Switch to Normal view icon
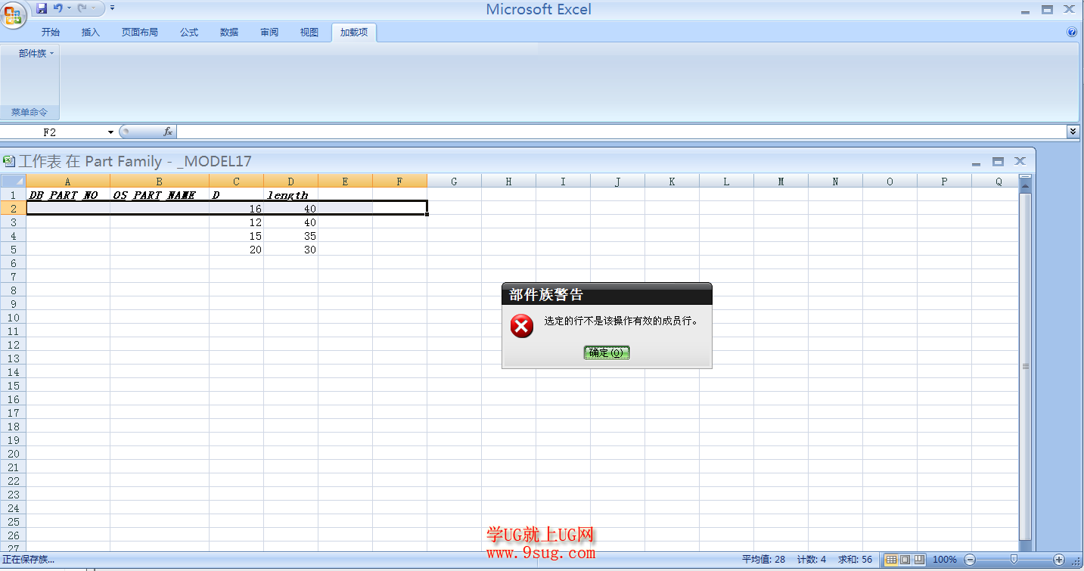 (x=891, y=560)
